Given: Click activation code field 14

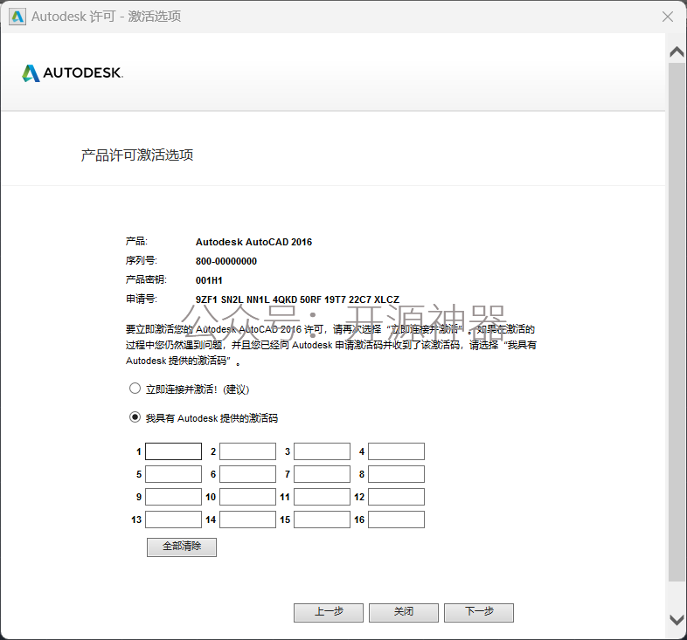Looking at the screenshot, I should point(247,520).
